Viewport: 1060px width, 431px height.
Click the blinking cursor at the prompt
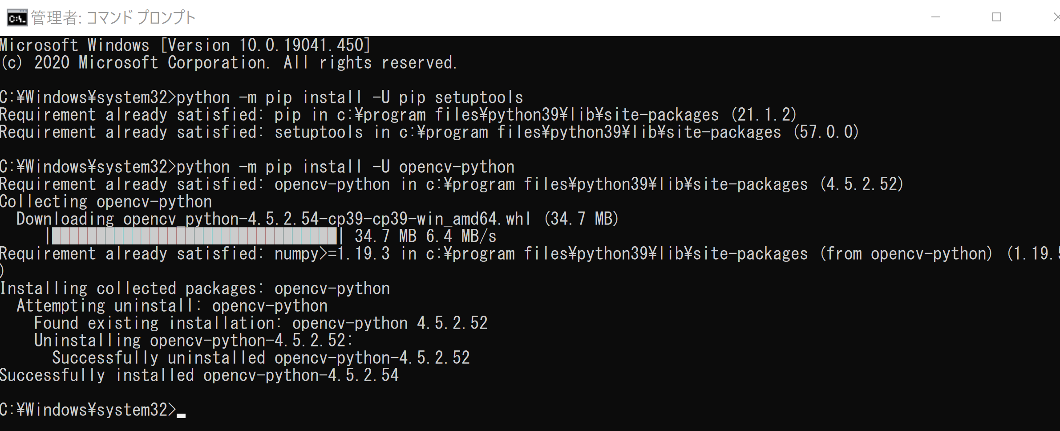[181, 416]
